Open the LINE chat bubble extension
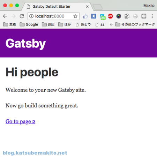 pyautogui.click(x=144, y=16)
